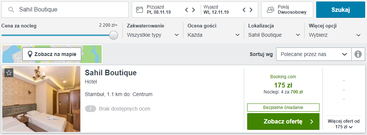367x135 pixels.
Task: Expand the Ocena gości dropdown
Action: pyautogui.click(x=213, y=35)
